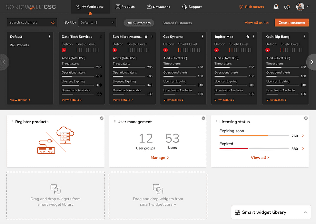Click the user profile avatar

click(x=300, y=7)
